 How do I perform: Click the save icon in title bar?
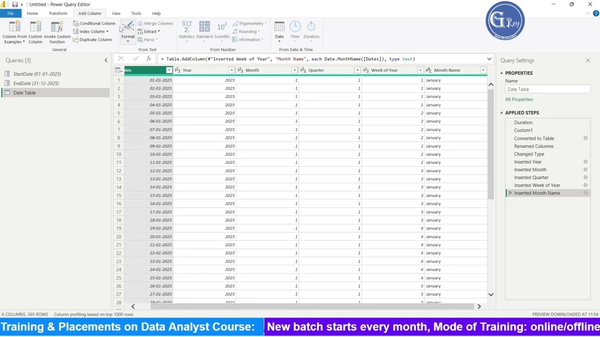15,5
